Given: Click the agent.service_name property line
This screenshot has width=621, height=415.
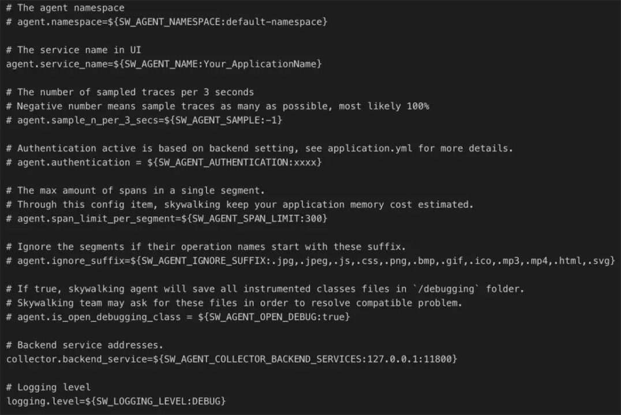Looking at the screenshot, I should [163, 64].
